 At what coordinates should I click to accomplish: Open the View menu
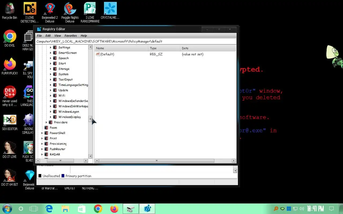[58, 36]
